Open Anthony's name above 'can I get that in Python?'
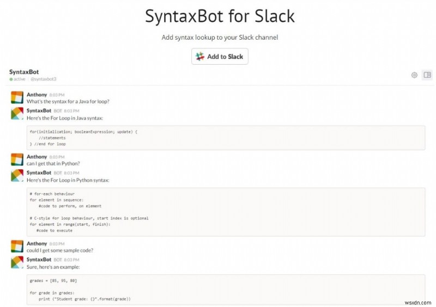This screenshot has height=307, width=436. (37, 157)
